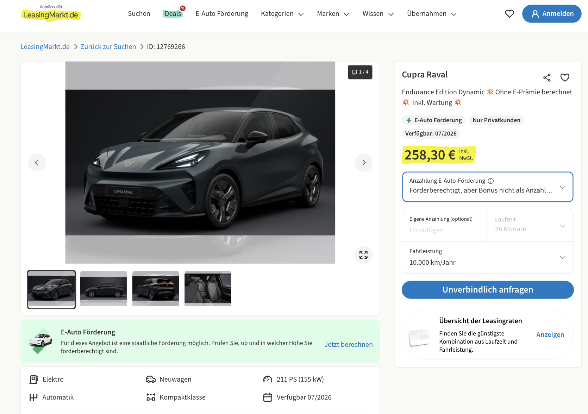This screenshot has height=414, width=588.
Task: Click the info icon beside Anzahlung E-Auto-Förderung
Action: point(491,181)
